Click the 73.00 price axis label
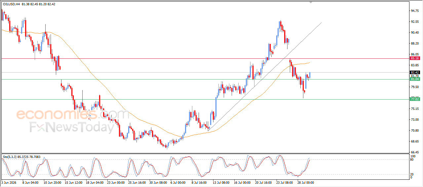This screenshot has width=423, height=187. click(x=415, y=119)
